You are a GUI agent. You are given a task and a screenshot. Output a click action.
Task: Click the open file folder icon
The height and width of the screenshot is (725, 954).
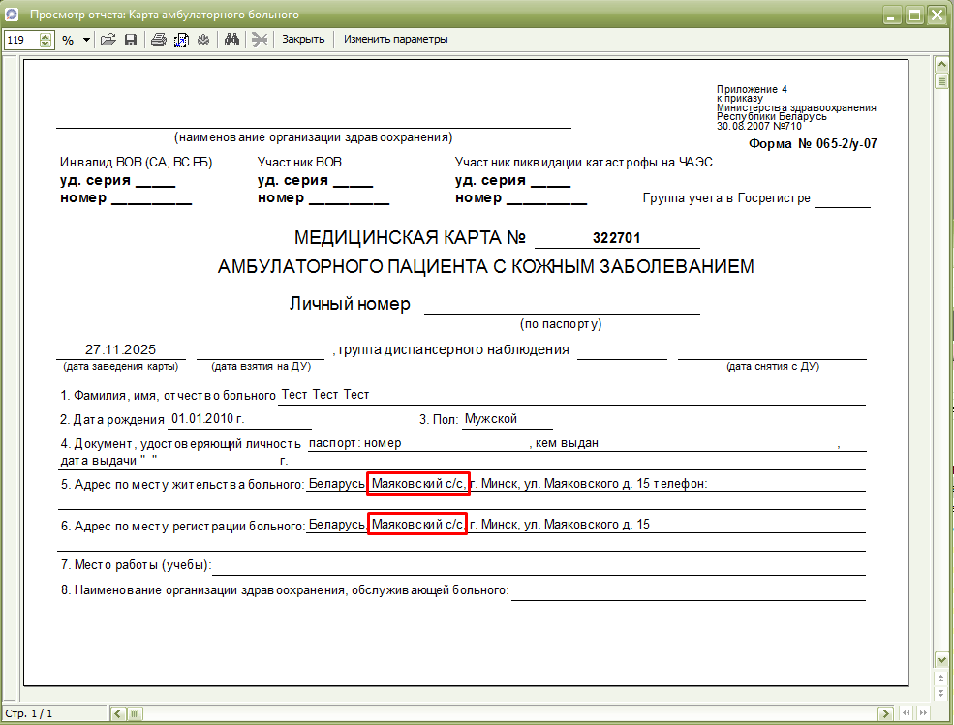[108, 40]
